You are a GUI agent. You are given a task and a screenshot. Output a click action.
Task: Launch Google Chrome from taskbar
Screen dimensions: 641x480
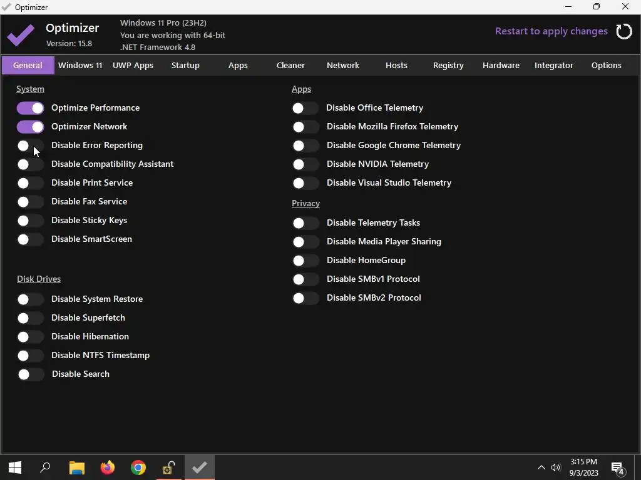coord(138,467)
